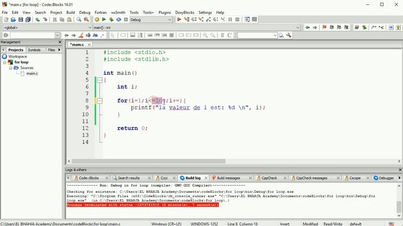Open the Settings menu
Viewport: 403px width, 226px height.
click(205, 13)
